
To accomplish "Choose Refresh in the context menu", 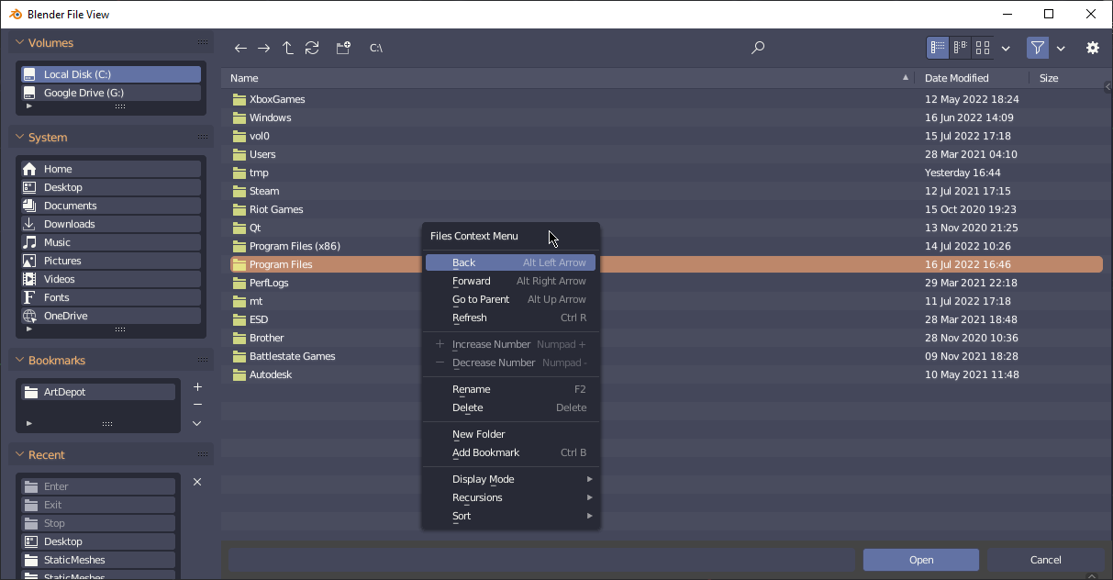I will pyautogui.click(x=510, y=318).
